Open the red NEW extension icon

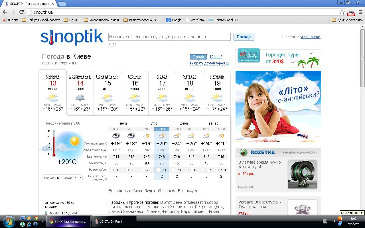[351, 13]
